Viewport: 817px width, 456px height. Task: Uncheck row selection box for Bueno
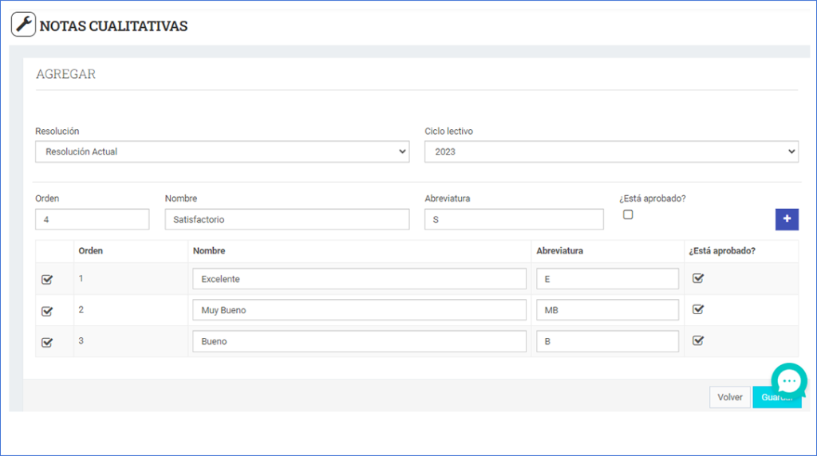click(x=47, y=342)
